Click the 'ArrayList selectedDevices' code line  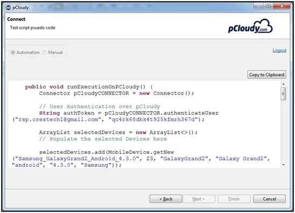tap(118, 132)
